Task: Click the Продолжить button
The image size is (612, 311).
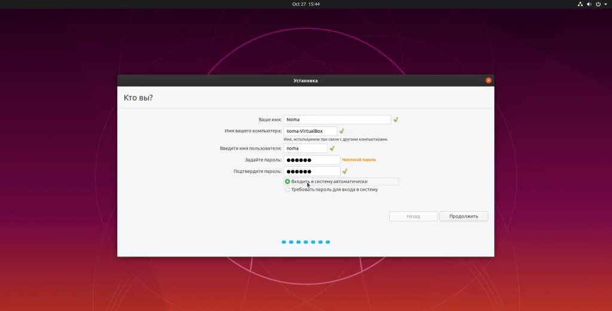Action: click(464, 216)
